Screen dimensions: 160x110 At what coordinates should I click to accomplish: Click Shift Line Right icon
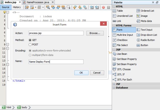tap(97, 7)
